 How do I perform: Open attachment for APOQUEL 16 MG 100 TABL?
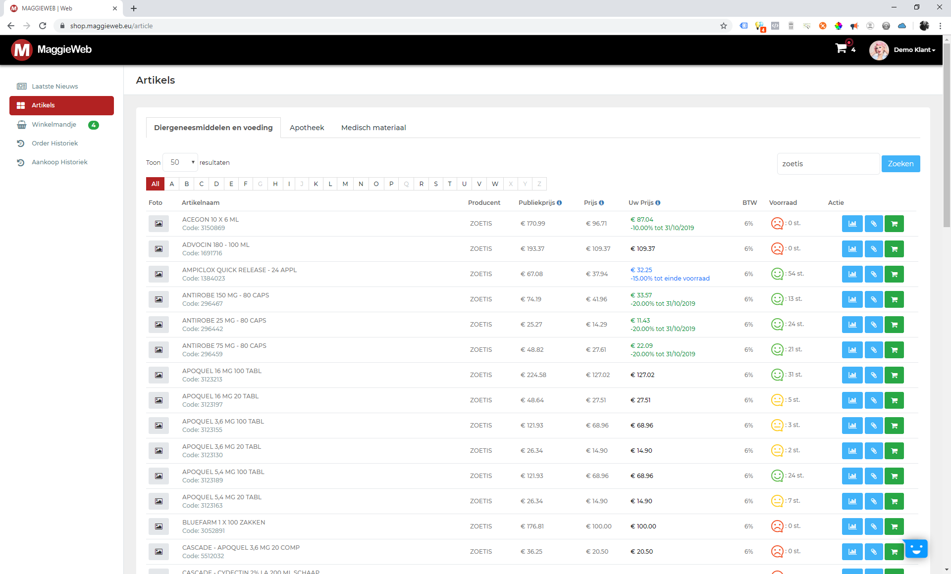tap(874, 375)
